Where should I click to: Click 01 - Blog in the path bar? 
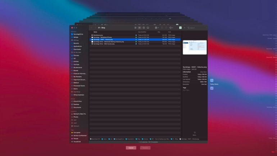[174, 139]
